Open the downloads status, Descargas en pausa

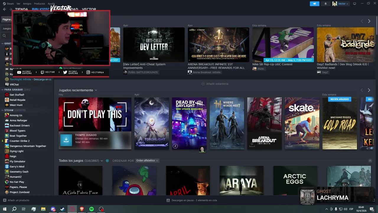[192, 200]
